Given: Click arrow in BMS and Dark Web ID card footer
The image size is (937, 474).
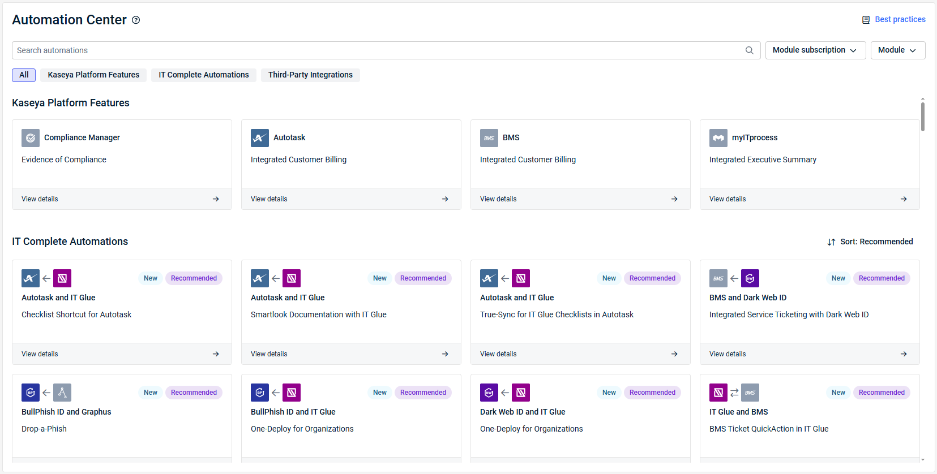Looking at the screenshot, I should point(904,354).
